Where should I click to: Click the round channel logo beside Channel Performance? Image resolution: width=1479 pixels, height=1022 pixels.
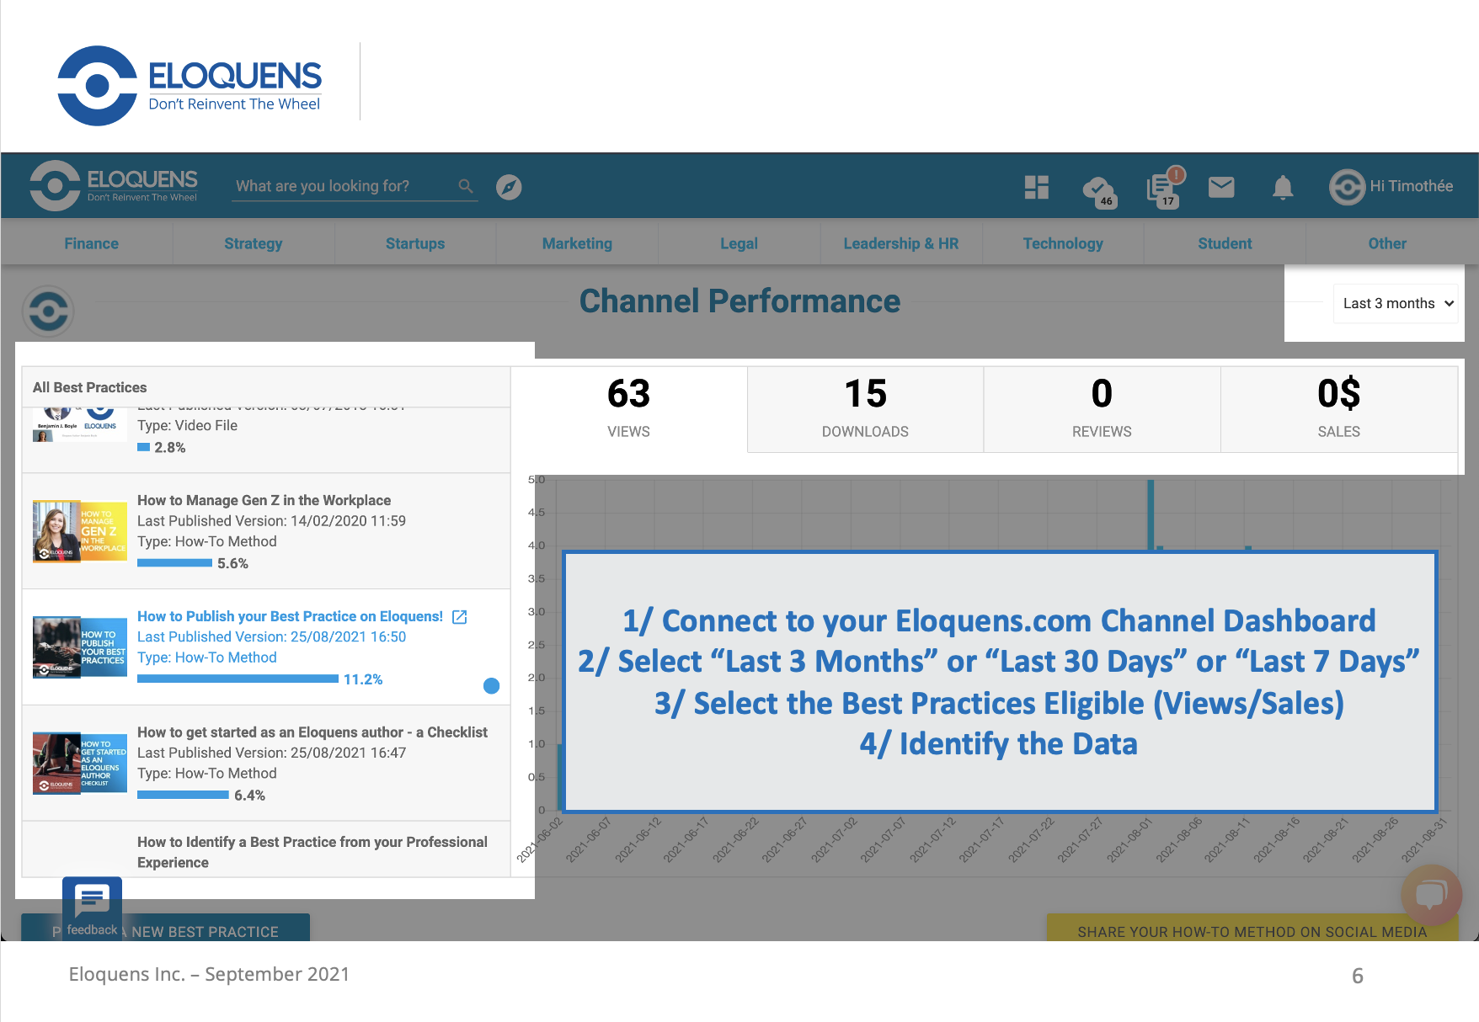coord(48,311)
